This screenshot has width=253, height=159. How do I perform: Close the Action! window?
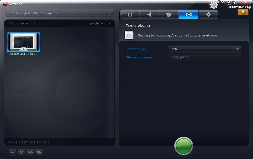245,2
